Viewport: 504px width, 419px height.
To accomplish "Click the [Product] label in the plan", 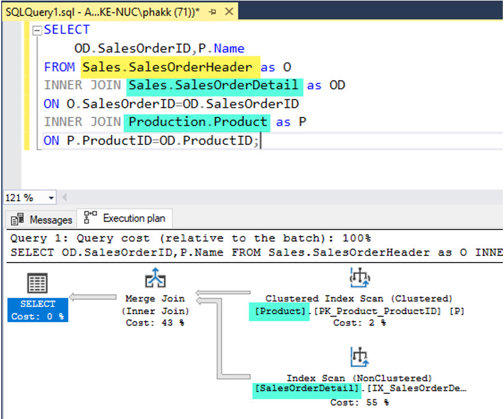I will [279, 311].
